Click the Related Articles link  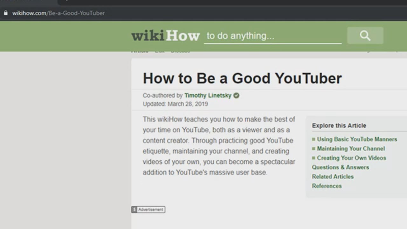point(333,177)
